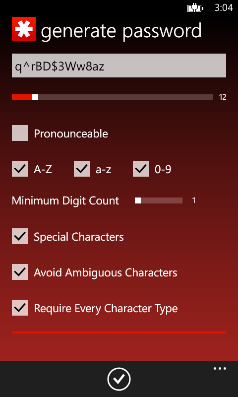Click the Minimum Digit Count slider track
The image size is (238, 397).
tap(162, 200)
